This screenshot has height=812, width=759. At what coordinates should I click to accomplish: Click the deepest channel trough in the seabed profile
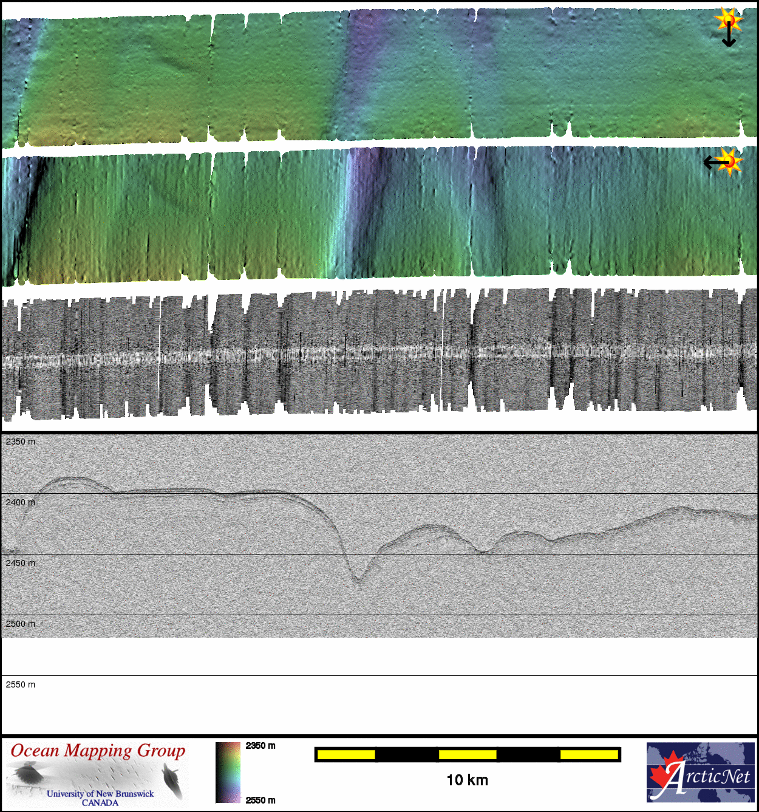[358, 580]
